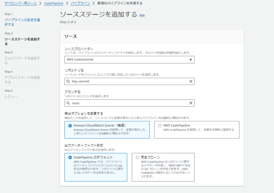The height and width of the screenshot is (193, 274).
Task: Select Step 4 デプロイステージを追加する in sidebar
Action: pos(22,80)
